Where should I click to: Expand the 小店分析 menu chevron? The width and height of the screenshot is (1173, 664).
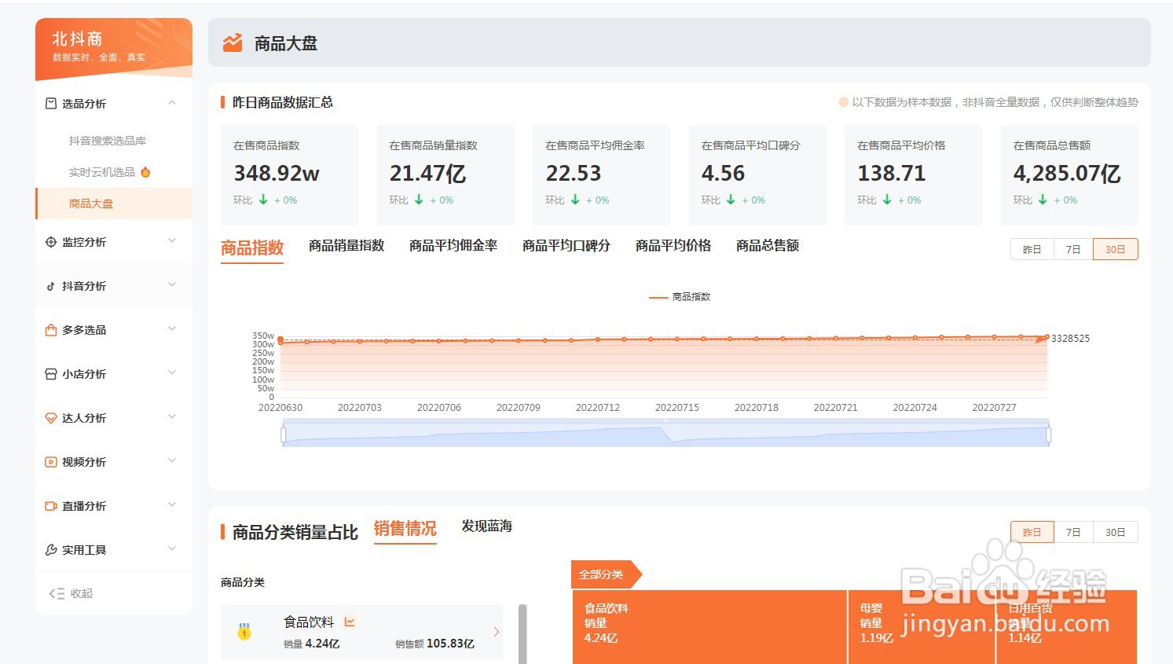[x=172, y=372]
